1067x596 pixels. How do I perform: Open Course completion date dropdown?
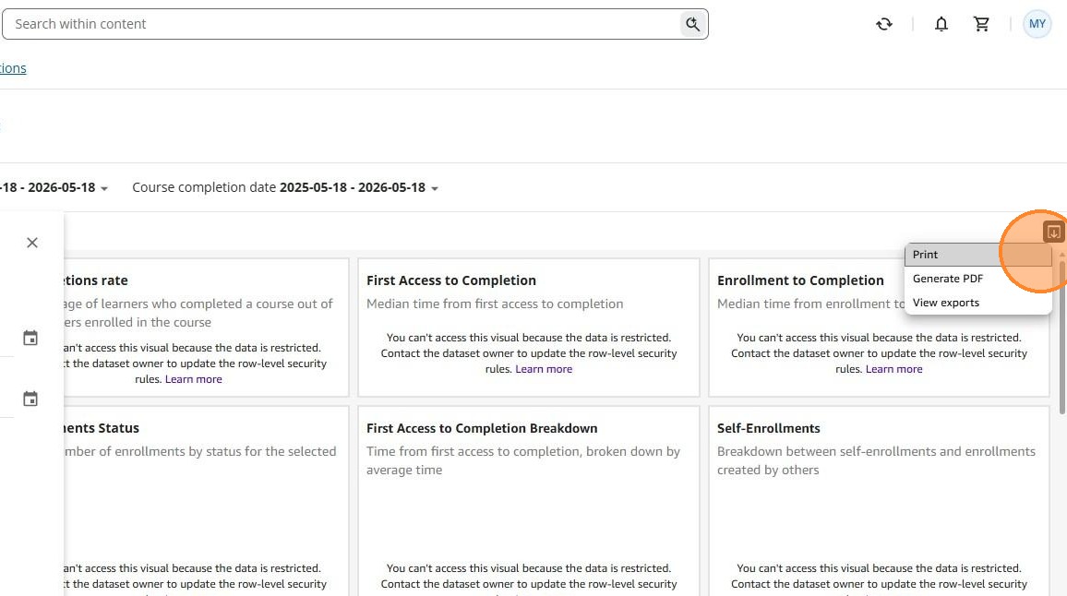point(285,188)
